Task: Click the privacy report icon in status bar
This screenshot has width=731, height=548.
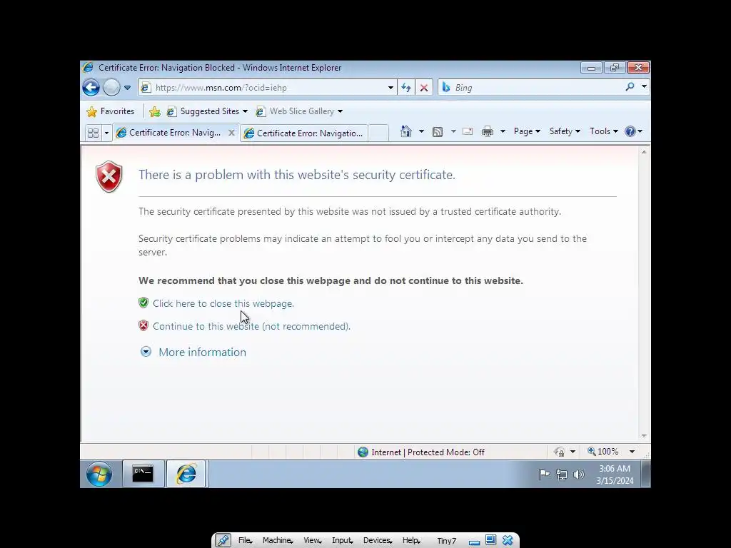Action: (560, 452)
